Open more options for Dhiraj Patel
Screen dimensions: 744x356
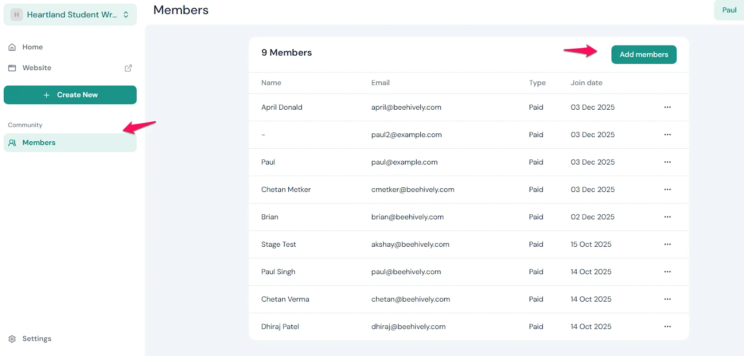coord(667,327)
